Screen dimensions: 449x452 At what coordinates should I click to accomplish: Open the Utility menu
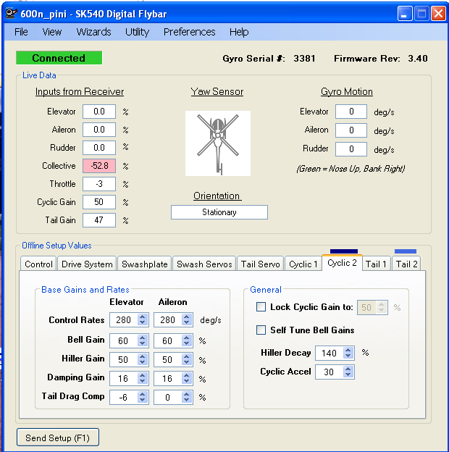coord(137,32)
